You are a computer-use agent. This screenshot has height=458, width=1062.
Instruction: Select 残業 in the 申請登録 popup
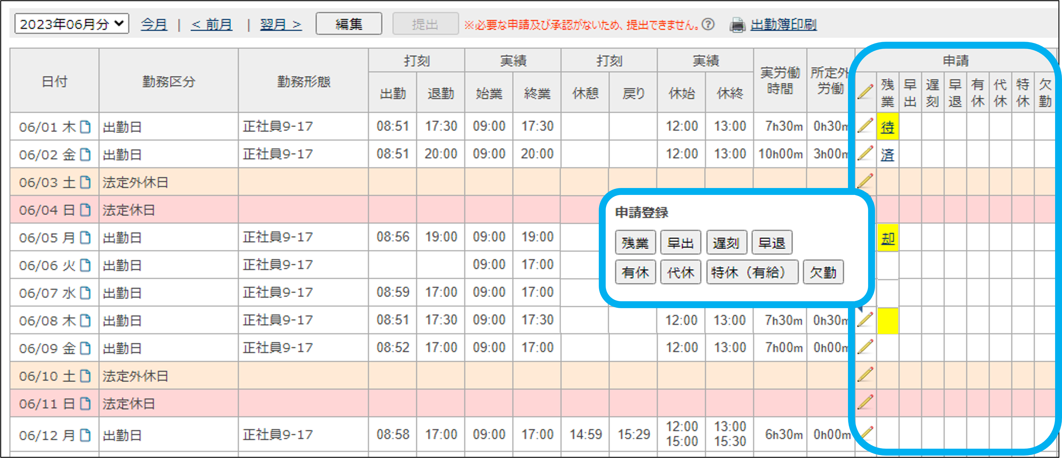point(635,243)
